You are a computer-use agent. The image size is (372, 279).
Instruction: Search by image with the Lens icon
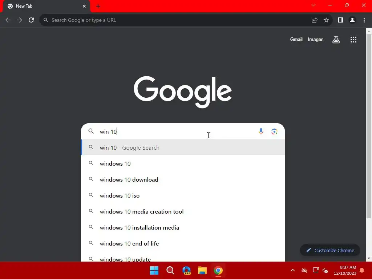pos(274,132)
